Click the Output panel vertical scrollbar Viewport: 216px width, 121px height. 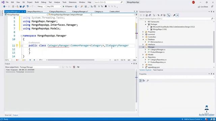(136, 87)
